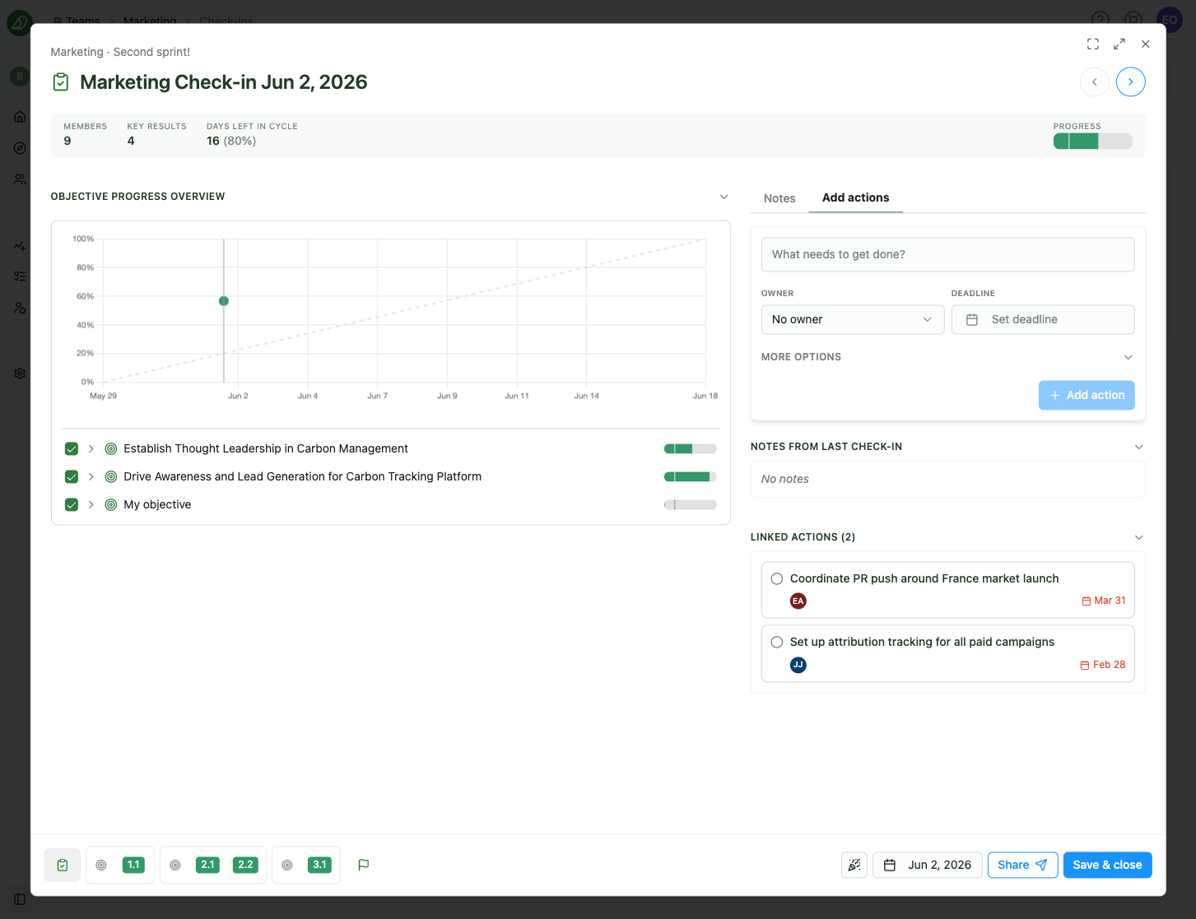Click the objective target icon beside 2.1
This screenshot has width=1196, height=919.
click(175, 865)
